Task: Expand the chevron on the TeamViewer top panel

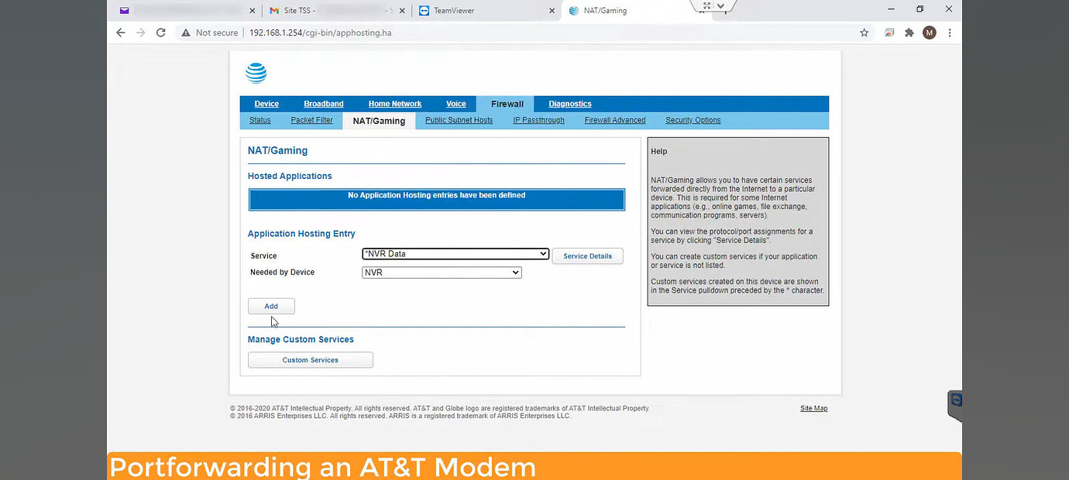Action: [721, 6]
